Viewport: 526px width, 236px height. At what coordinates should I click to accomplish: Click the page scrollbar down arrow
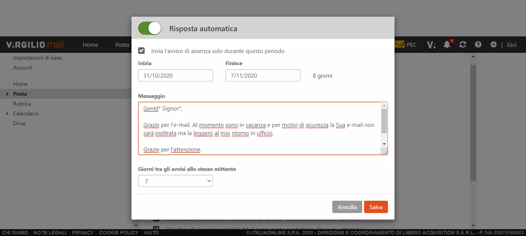point(473,226)
